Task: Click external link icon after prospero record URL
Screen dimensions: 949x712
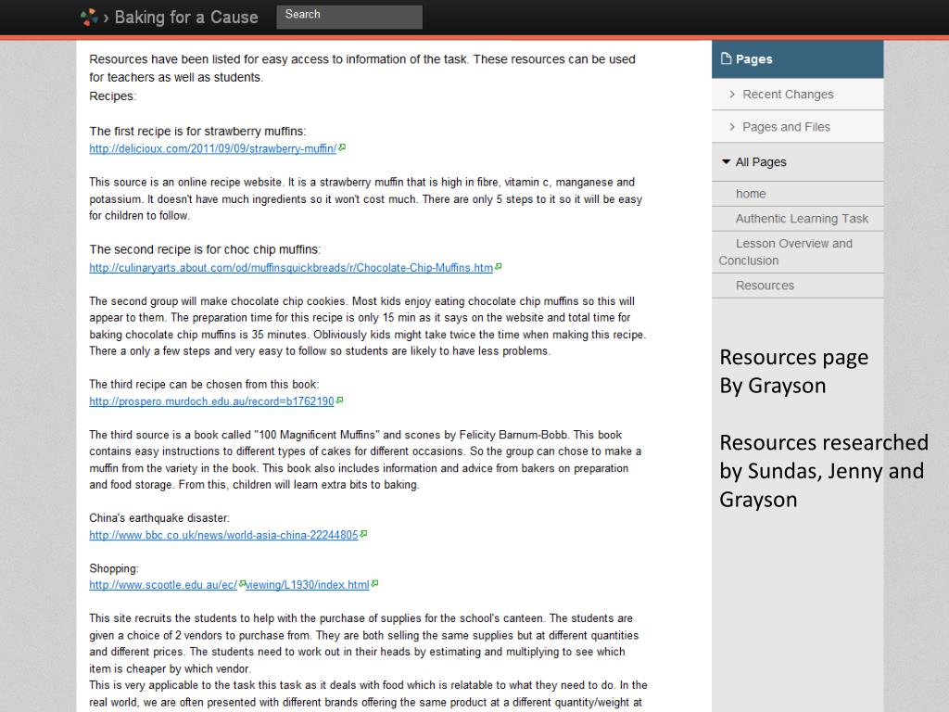Action: pyautogui.click(x=339, y=400)
